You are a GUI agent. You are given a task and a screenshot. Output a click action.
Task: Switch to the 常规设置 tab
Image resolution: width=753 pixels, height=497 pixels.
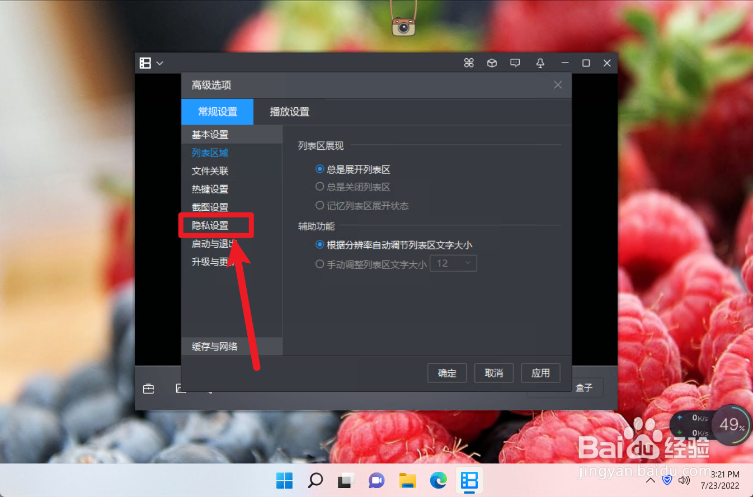pos(218,112)
